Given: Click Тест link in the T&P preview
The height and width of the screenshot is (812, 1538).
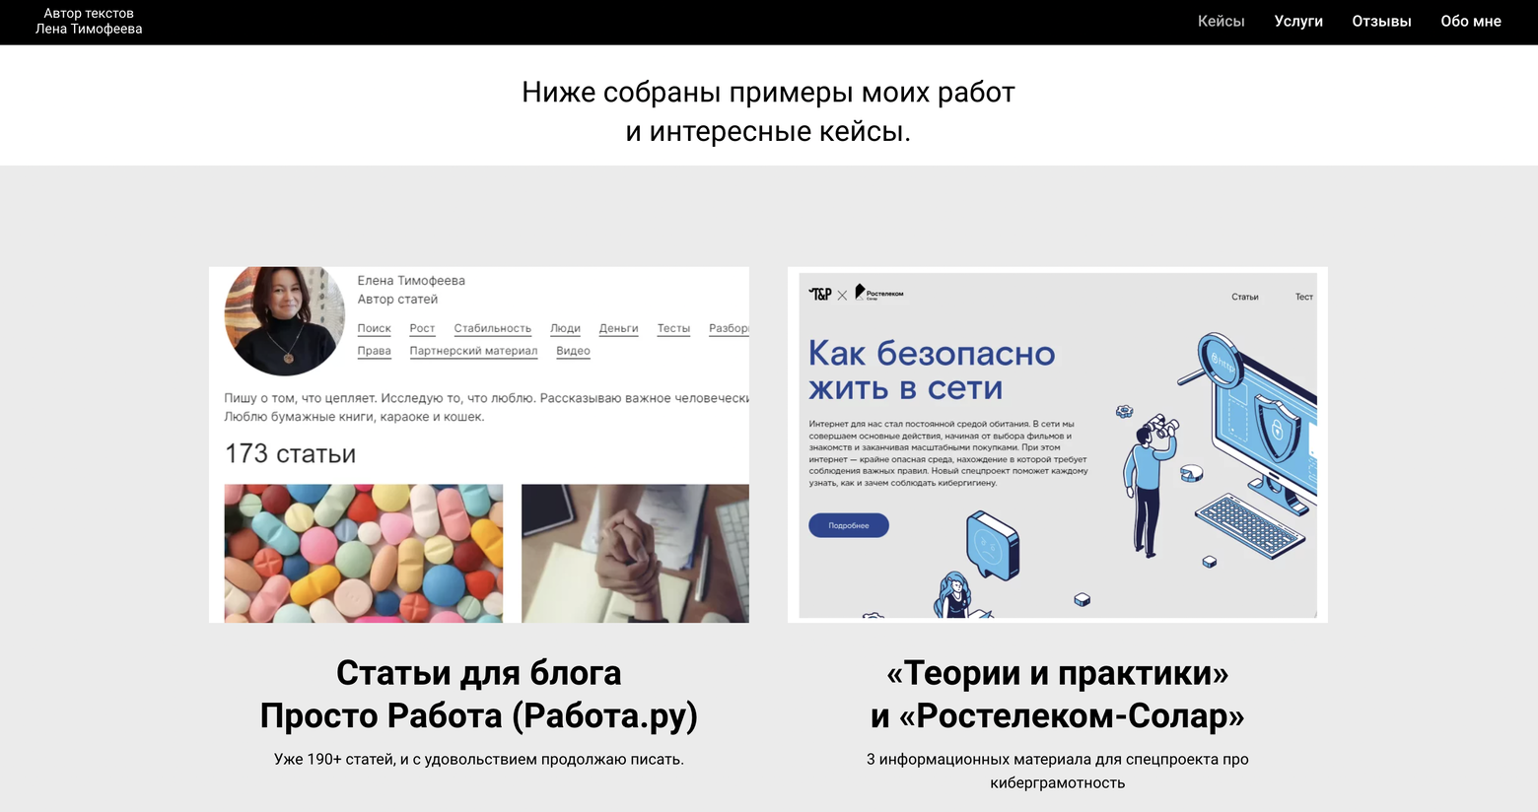Looking at the screenshot, I should (1303, 297).
